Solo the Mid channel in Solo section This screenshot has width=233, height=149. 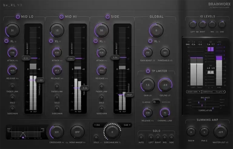point(165,137)
